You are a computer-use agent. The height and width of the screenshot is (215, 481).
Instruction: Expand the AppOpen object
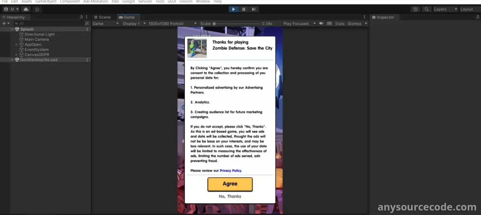[17, 45]
